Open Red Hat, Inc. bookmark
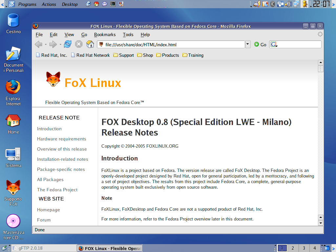The image size is (336, 252). pyautogui.click(x=52, y=55)
